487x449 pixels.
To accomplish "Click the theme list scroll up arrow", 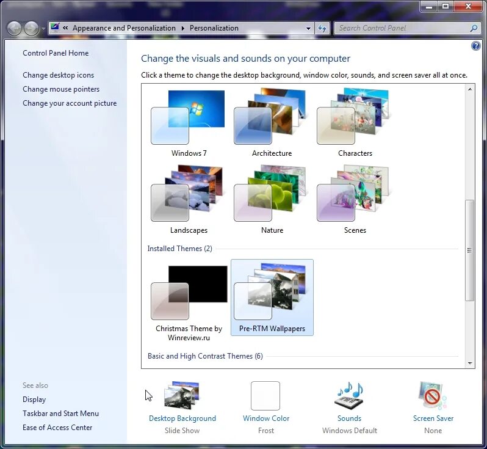I will tap(470, 89).
